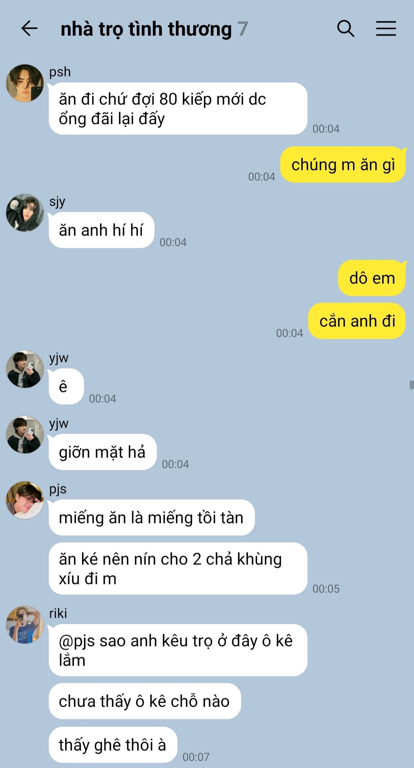
Task: Open the yjw avatar beside giỡn mặt hả
Action: (25, 435)
